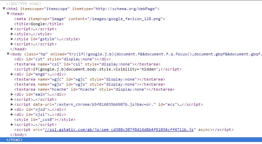Expand the div id="main" node
The height and width of the screenshot is (144, 262).
[12, 94]
